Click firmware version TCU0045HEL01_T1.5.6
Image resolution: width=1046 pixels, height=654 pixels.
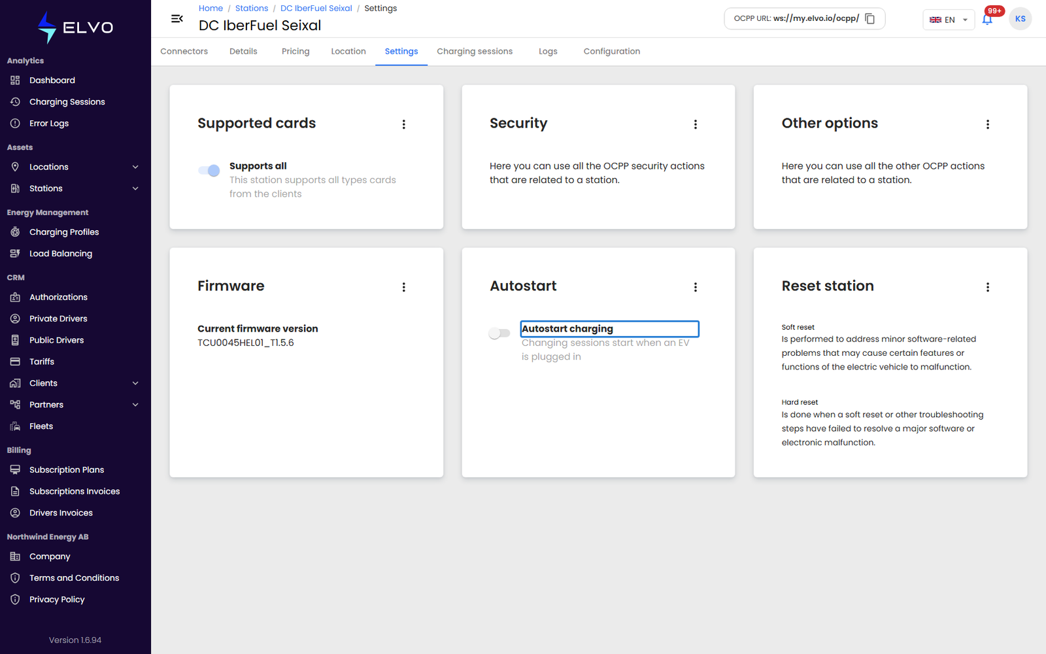pyautogui.click(x=246, y=343)
